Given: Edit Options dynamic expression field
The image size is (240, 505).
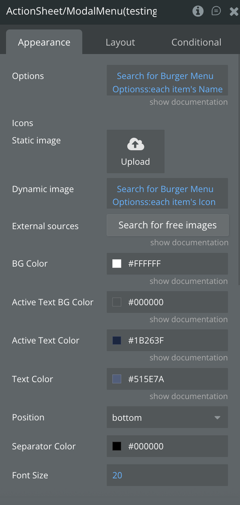Looking at the screenshot, I should 167,80.
